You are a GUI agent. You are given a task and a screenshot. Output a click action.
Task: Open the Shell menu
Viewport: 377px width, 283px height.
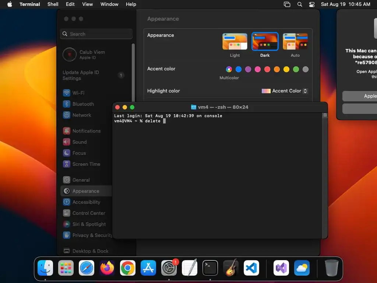[53, 4]
